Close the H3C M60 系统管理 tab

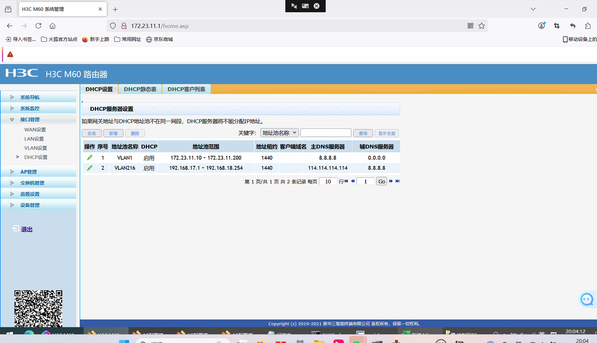[x=100, y=9]
